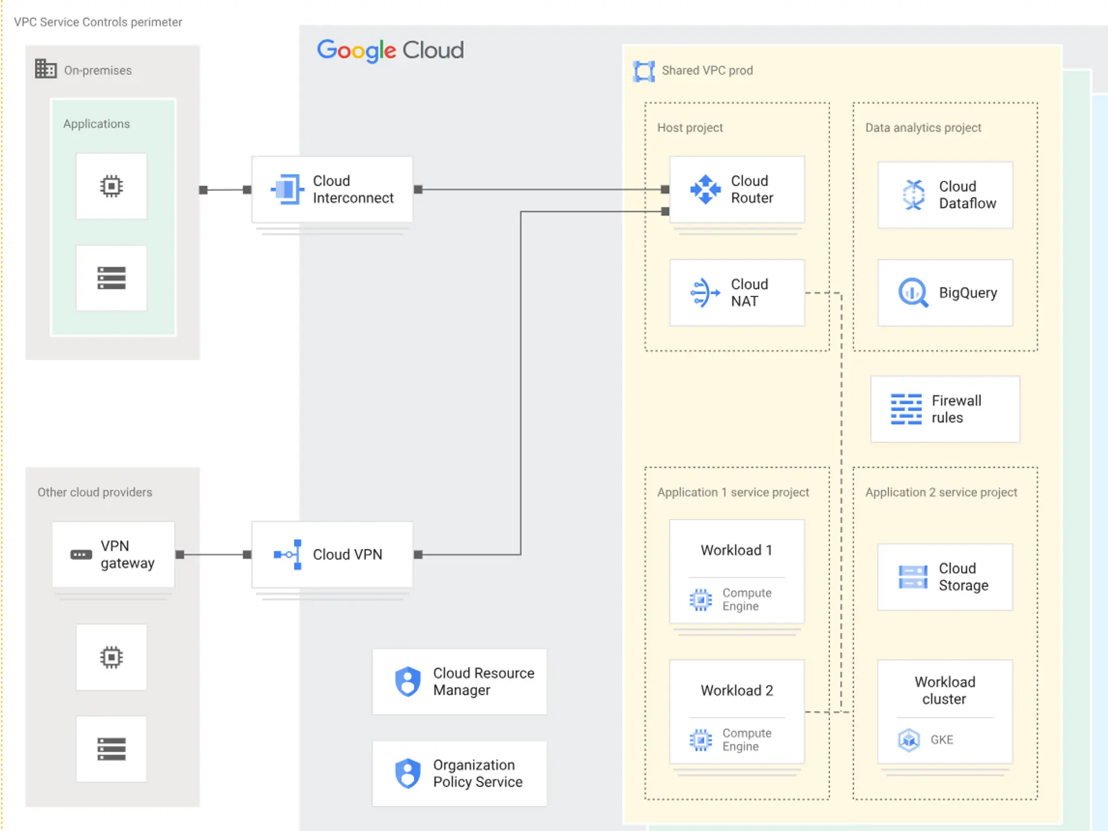Select the Cloud VPN icon

[x=288, y=554]
